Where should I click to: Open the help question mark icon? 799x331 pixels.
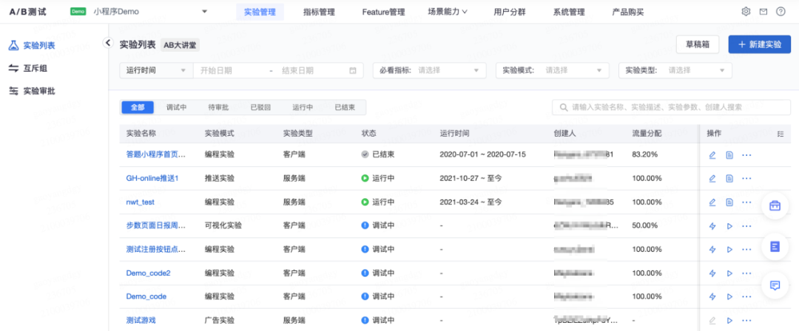coord(781,12)
